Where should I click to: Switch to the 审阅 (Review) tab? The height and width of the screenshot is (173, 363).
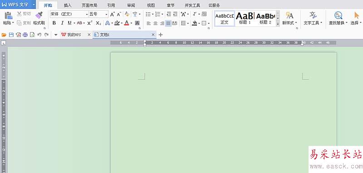[131, 5]
